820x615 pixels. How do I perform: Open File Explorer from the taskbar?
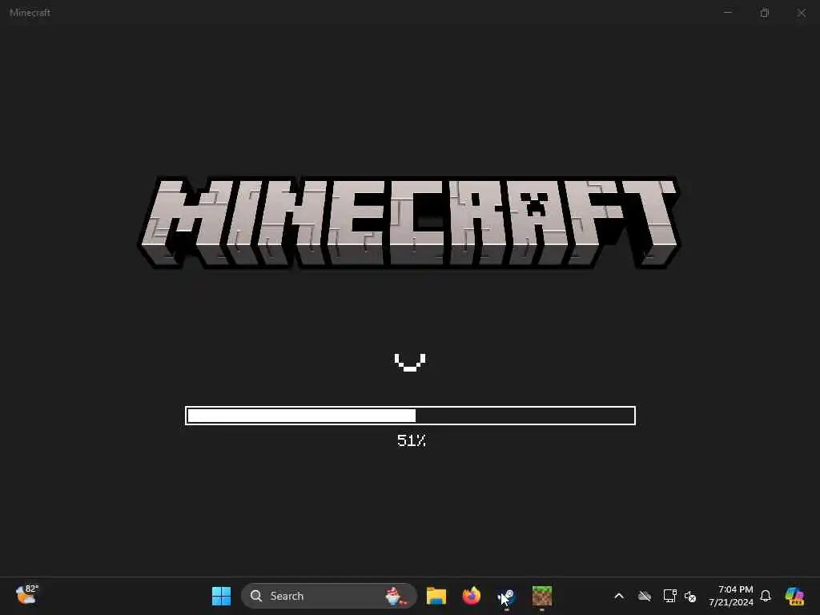tap(436, 596)
